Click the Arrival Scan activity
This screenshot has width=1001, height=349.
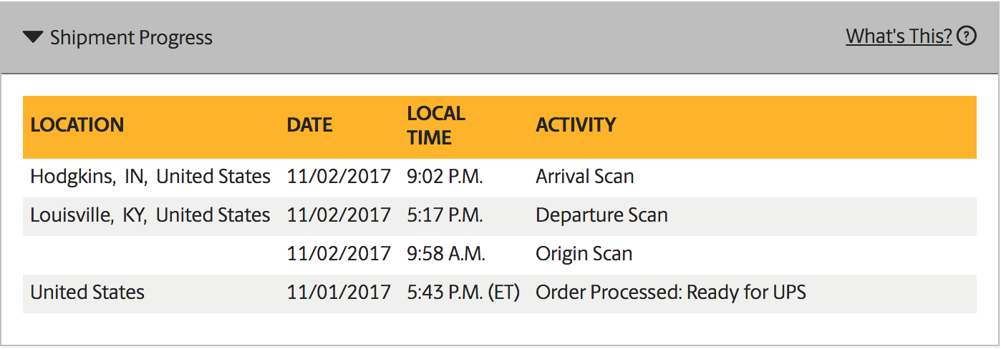point(585,177)
